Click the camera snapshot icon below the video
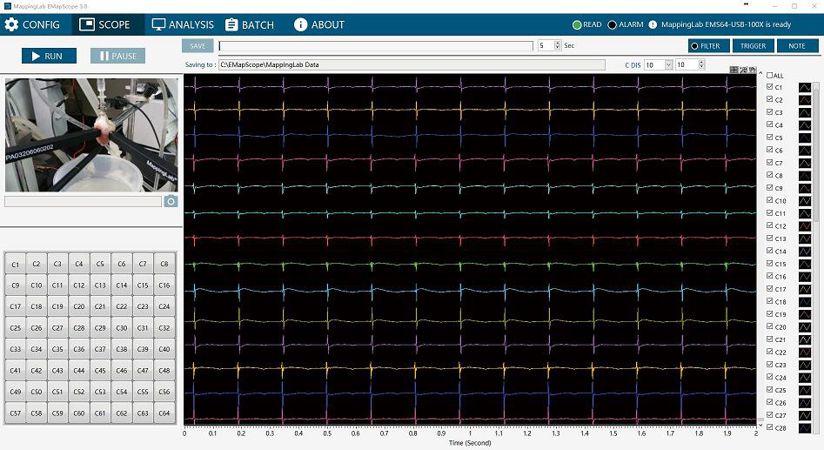Viewport: 824px width, 450px height. coord(171,201)
